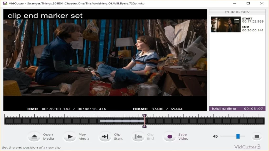
Task: Click the VidCutter app icon in title bar
Action: click(x=5, y=3)
